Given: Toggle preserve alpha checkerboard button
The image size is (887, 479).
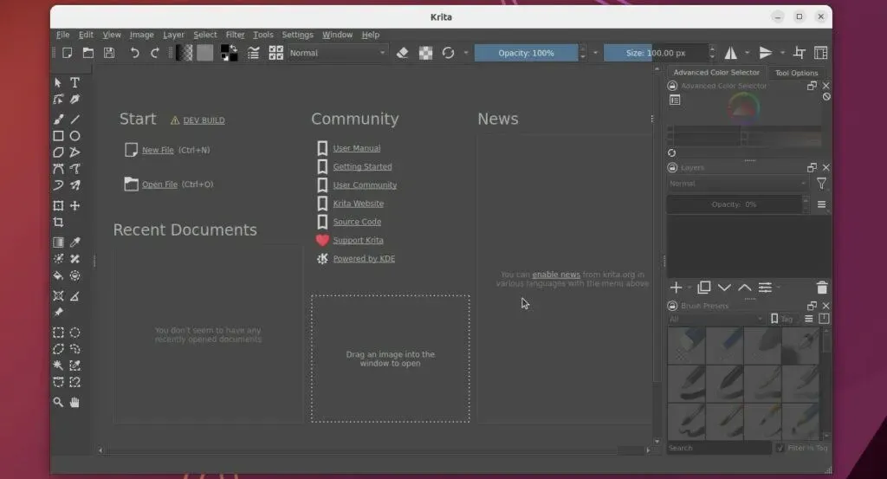Looking at the screenshot, I should (x=425, y=53).
